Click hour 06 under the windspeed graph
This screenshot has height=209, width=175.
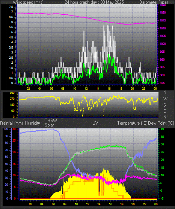(51, 88)
